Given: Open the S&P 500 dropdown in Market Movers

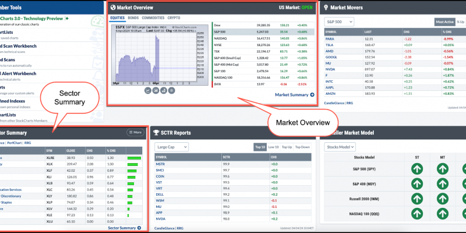Looking at the screenshot, I should click(x=339, y=22).
